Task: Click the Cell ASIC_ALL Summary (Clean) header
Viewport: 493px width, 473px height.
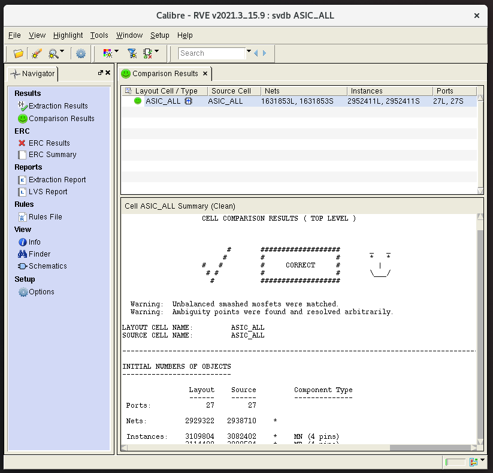Action: tap(180, 206)
